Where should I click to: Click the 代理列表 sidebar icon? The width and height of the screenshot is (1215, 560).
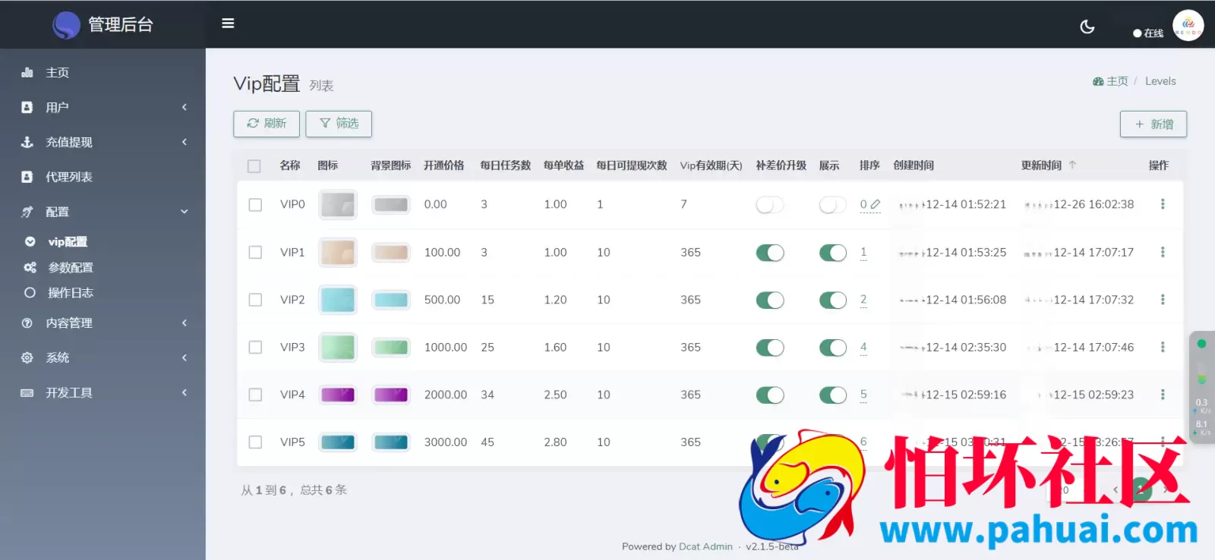point(27,177)
